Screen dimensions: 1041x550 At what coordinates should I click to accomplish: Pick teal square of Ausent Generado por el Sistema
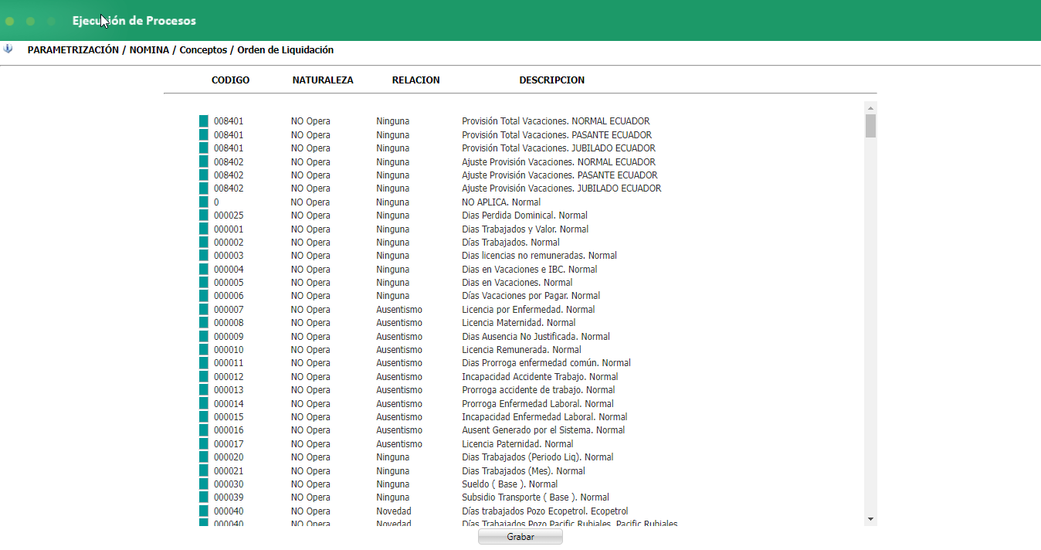204,430
